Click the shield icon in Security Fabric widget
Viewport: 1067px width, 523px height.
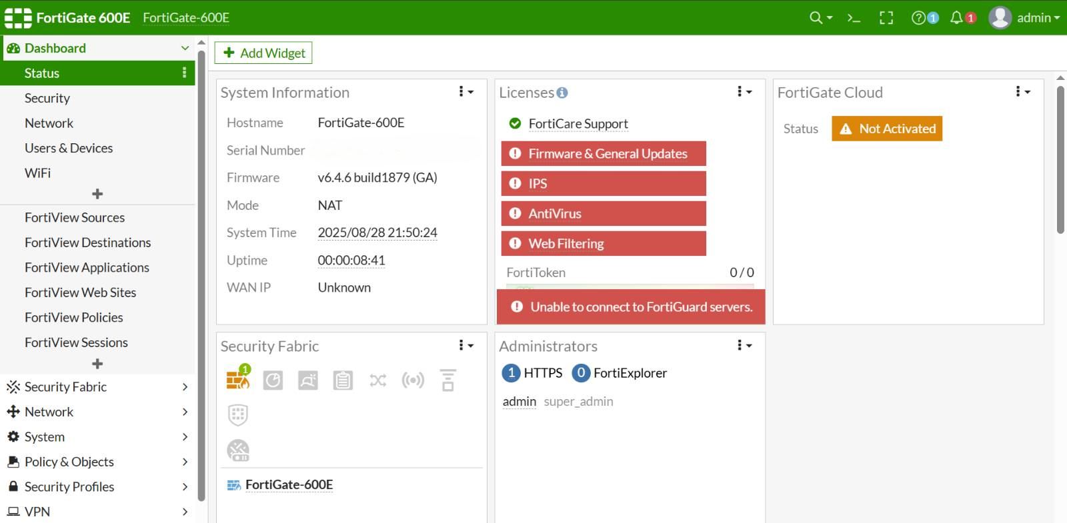click(238, 415)
